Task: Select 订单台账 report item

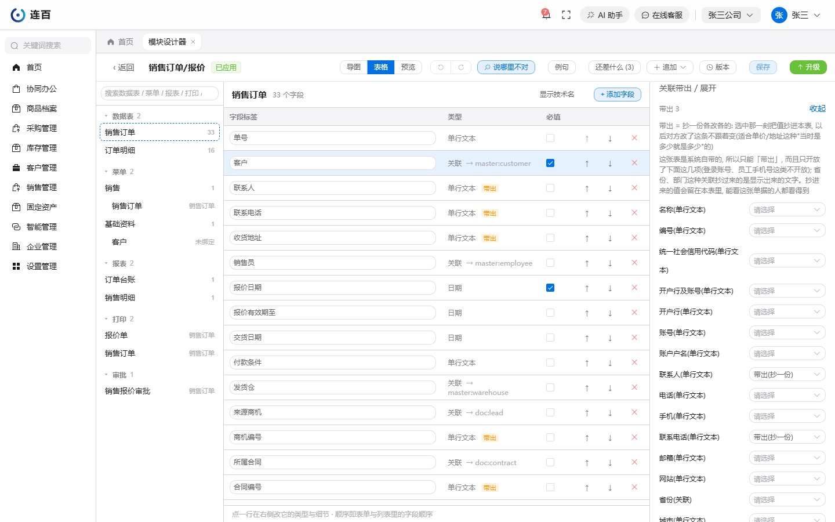Action: click(x=159, y=280)
